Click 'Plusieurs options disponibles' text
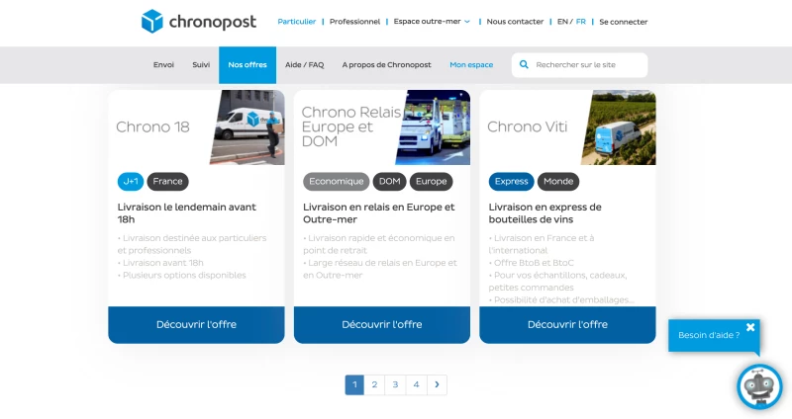Screen dimensions: 792x419 click(x=184, y=276)
